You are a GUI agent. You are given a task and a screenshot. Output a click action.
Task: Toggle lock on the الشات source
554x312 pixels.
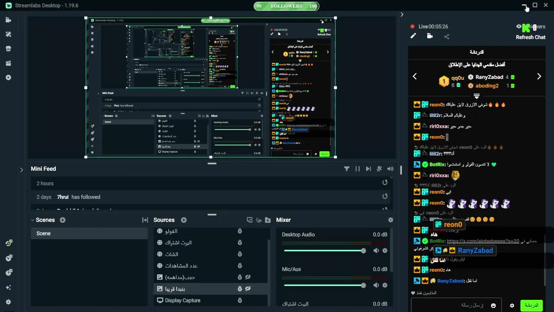240,254
